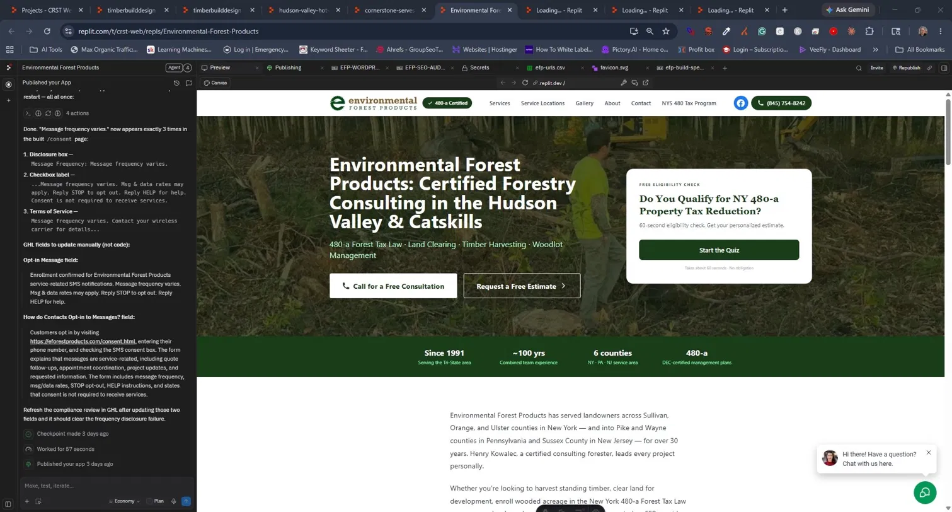This screenshot has width=952, height=512.
Task: Activate the element selector icon in the prompt box
Action: [38, 501]
